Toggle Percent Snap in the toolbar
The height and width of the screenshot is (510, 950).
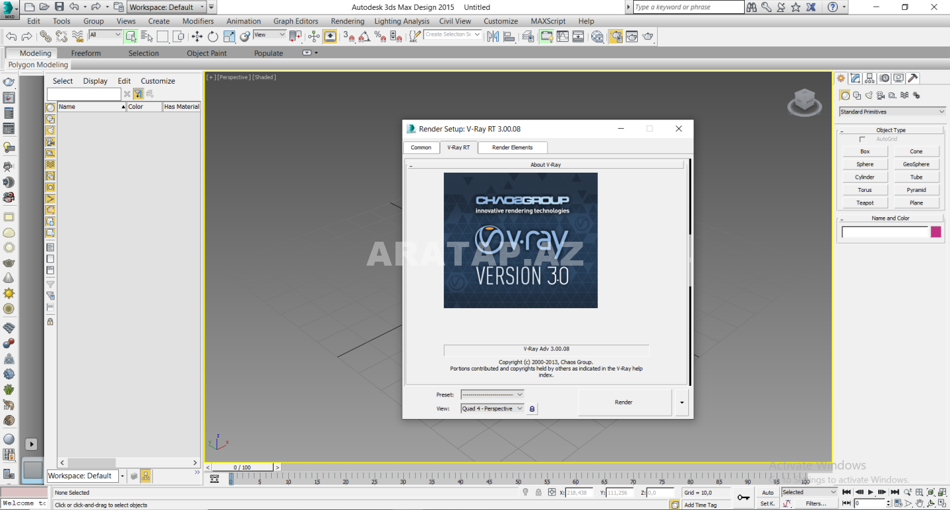click(x=381, y=37)
